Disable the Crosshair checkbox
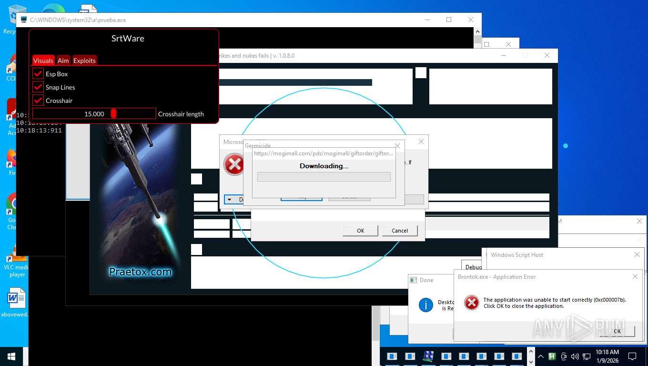The image size is (648, 366). pyautogui.click(x=38, y=101)
